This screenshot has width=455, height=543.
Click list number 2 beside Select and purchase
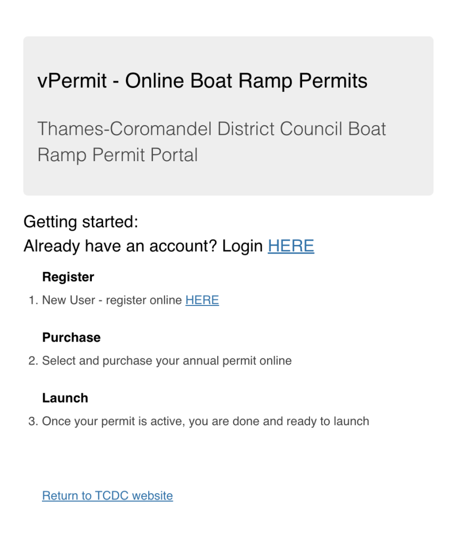(x=33, y=361)
